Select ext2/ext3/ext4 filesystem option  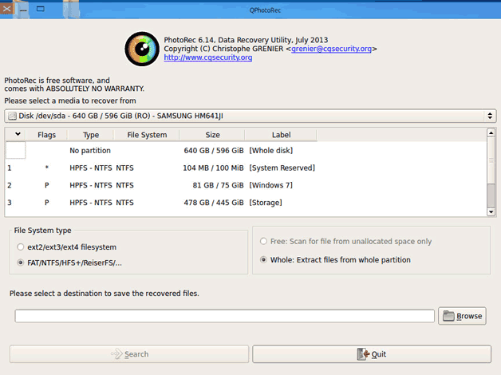click(x=22, y=247)
